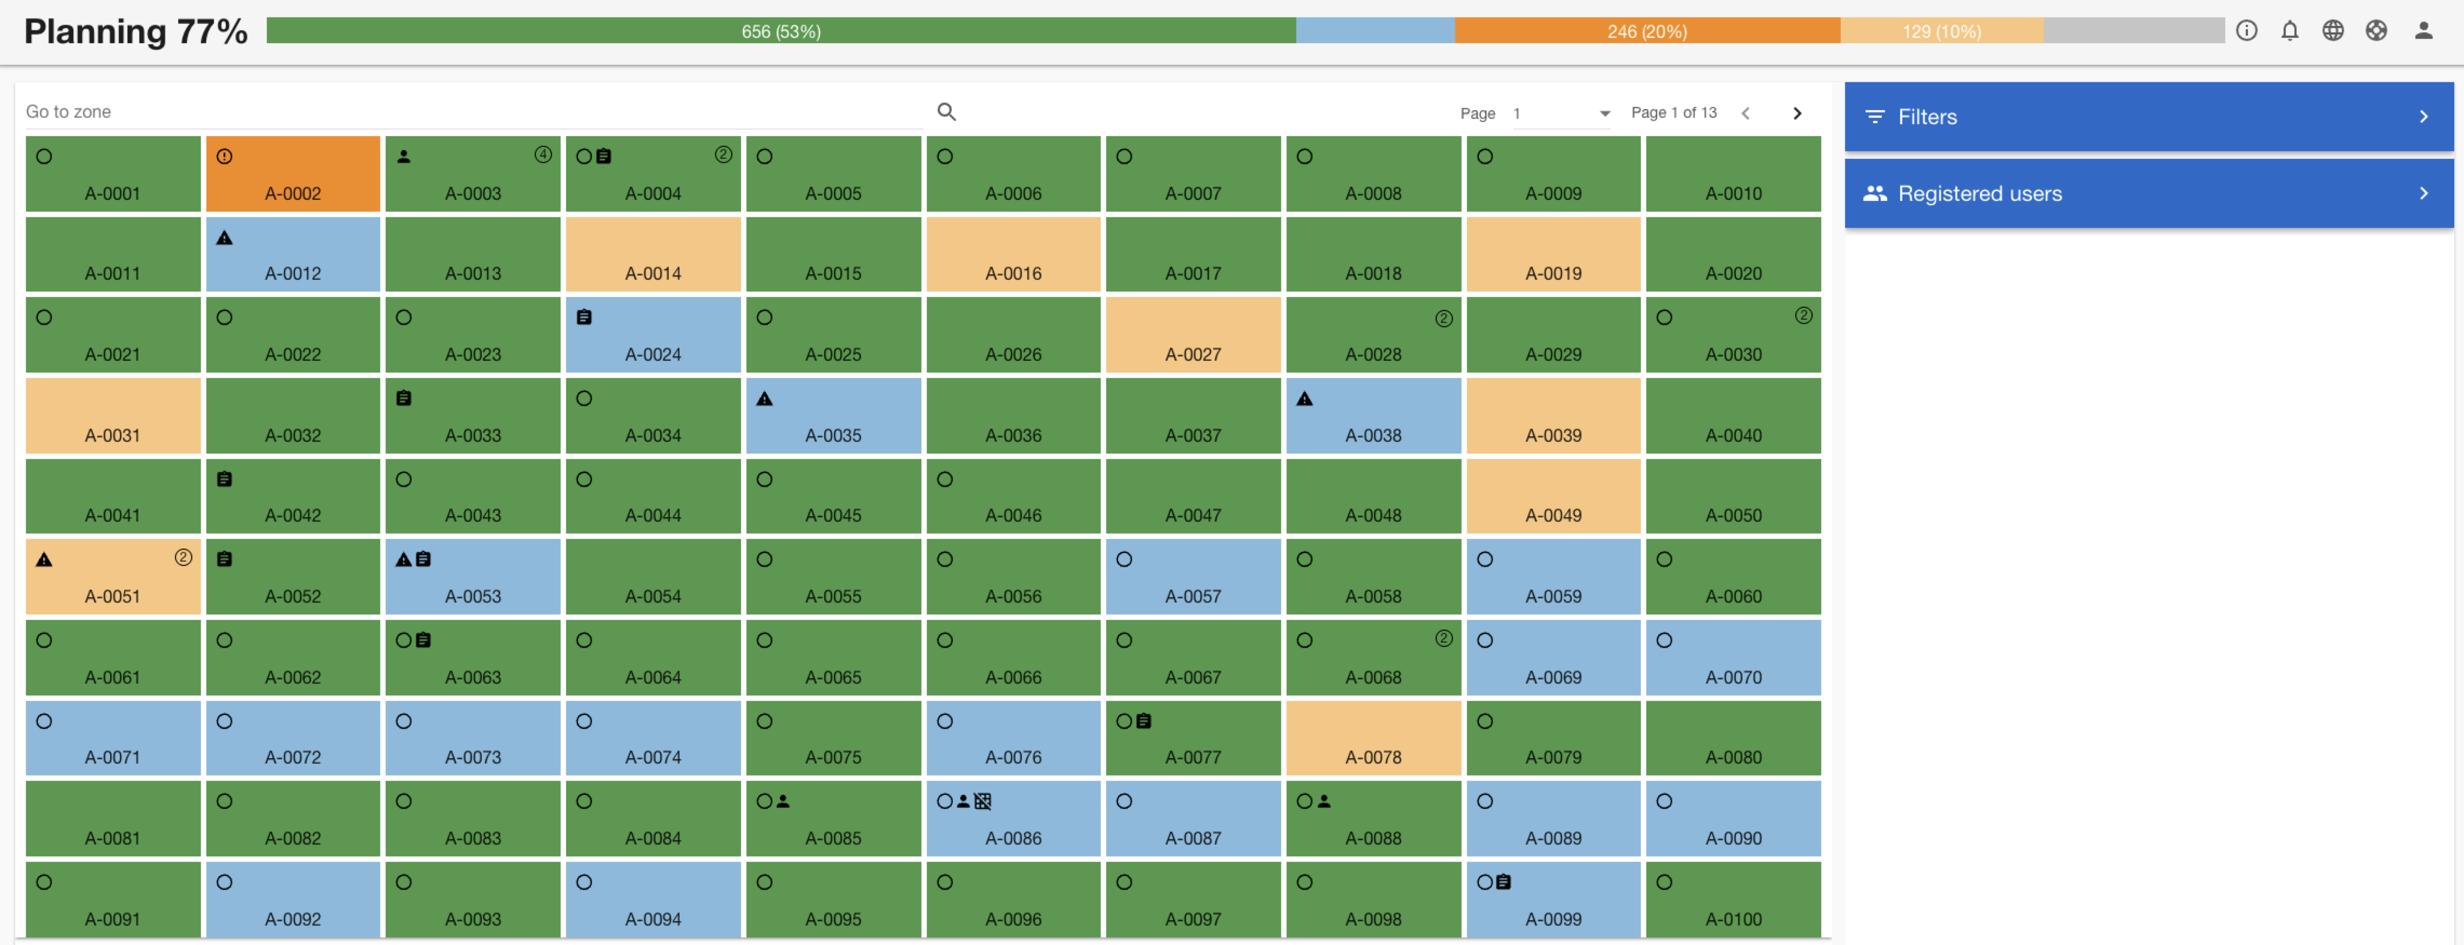Expand the Filters panel
The height and width of the screenshot is (945, 2464).
[2149, 117]
